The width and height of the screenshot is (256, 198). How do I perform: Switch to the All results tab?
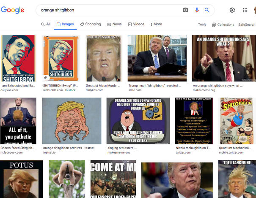pyautogui.click(x=46, y=24)
